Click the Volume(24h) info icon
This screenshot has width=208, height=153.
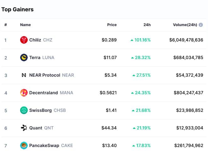pyautogui.click(x=201, y=25)
